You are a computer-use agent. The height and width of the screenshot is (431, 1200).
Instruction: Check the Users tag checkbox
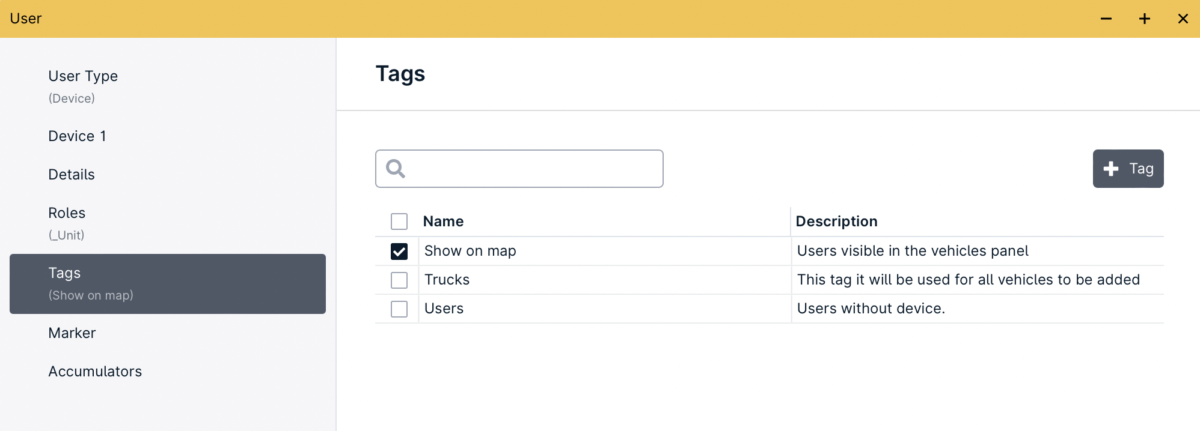tap(399, 309)
